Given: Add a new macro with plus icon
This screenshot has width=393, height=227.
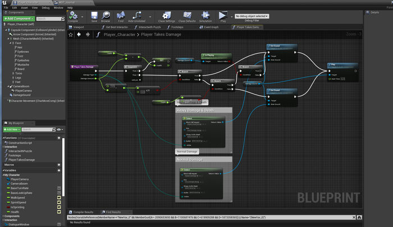Looking at the screenshot, I should pyautogui.click(x=59, y=165).
